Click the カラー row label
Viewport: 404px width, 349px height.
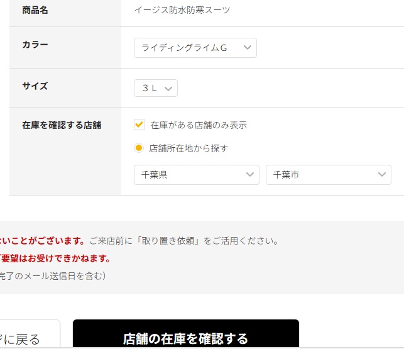click(35, 45)
